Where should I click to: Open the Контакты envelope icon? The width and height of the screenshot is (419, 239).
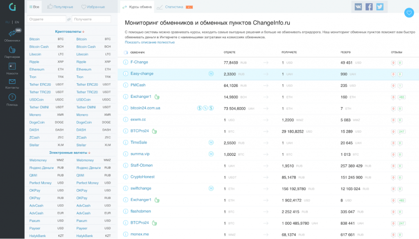pyautogui.click(x=12, y=82)
